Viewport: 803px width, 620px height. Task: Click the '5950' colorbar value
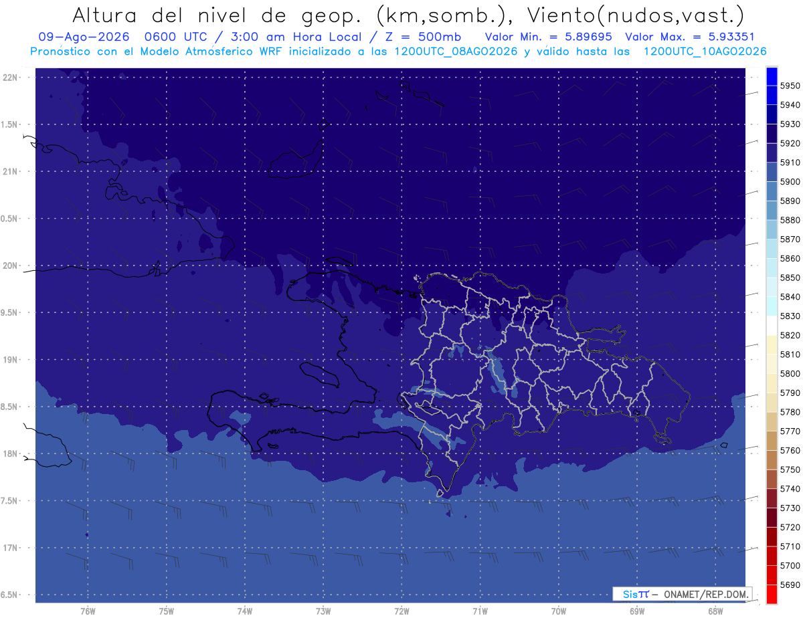790,86
